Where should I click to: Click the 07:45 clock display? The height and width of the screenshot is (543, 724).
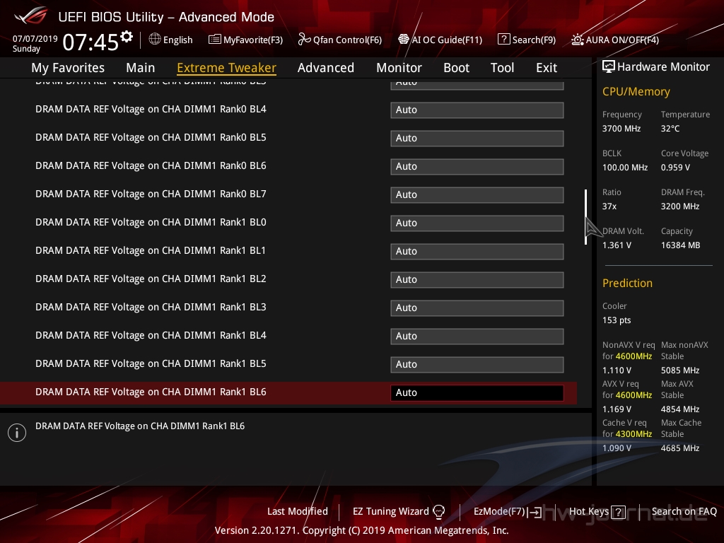coord(90,42)
